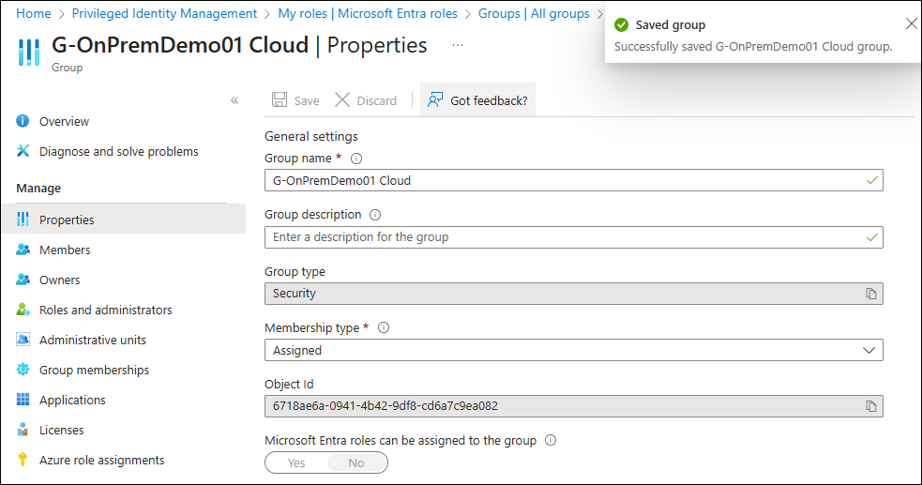Navigate to Privileged Identity Management breadcrumb
This screenshot has width=922, height=485.
pos(164,13)
